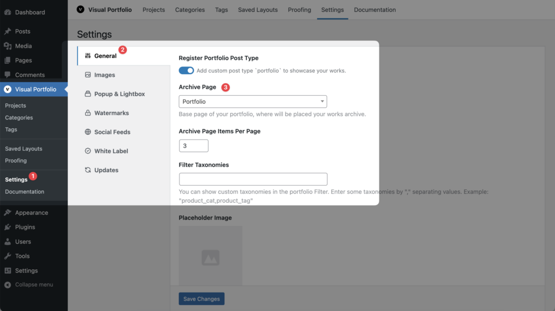Click the Visual Portfolio logo icon in header
555x311 pixels.
pos(80,10)
